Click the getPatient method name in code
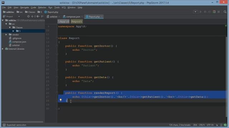This screenshot has width=229, height=128. tap(103, 62)
